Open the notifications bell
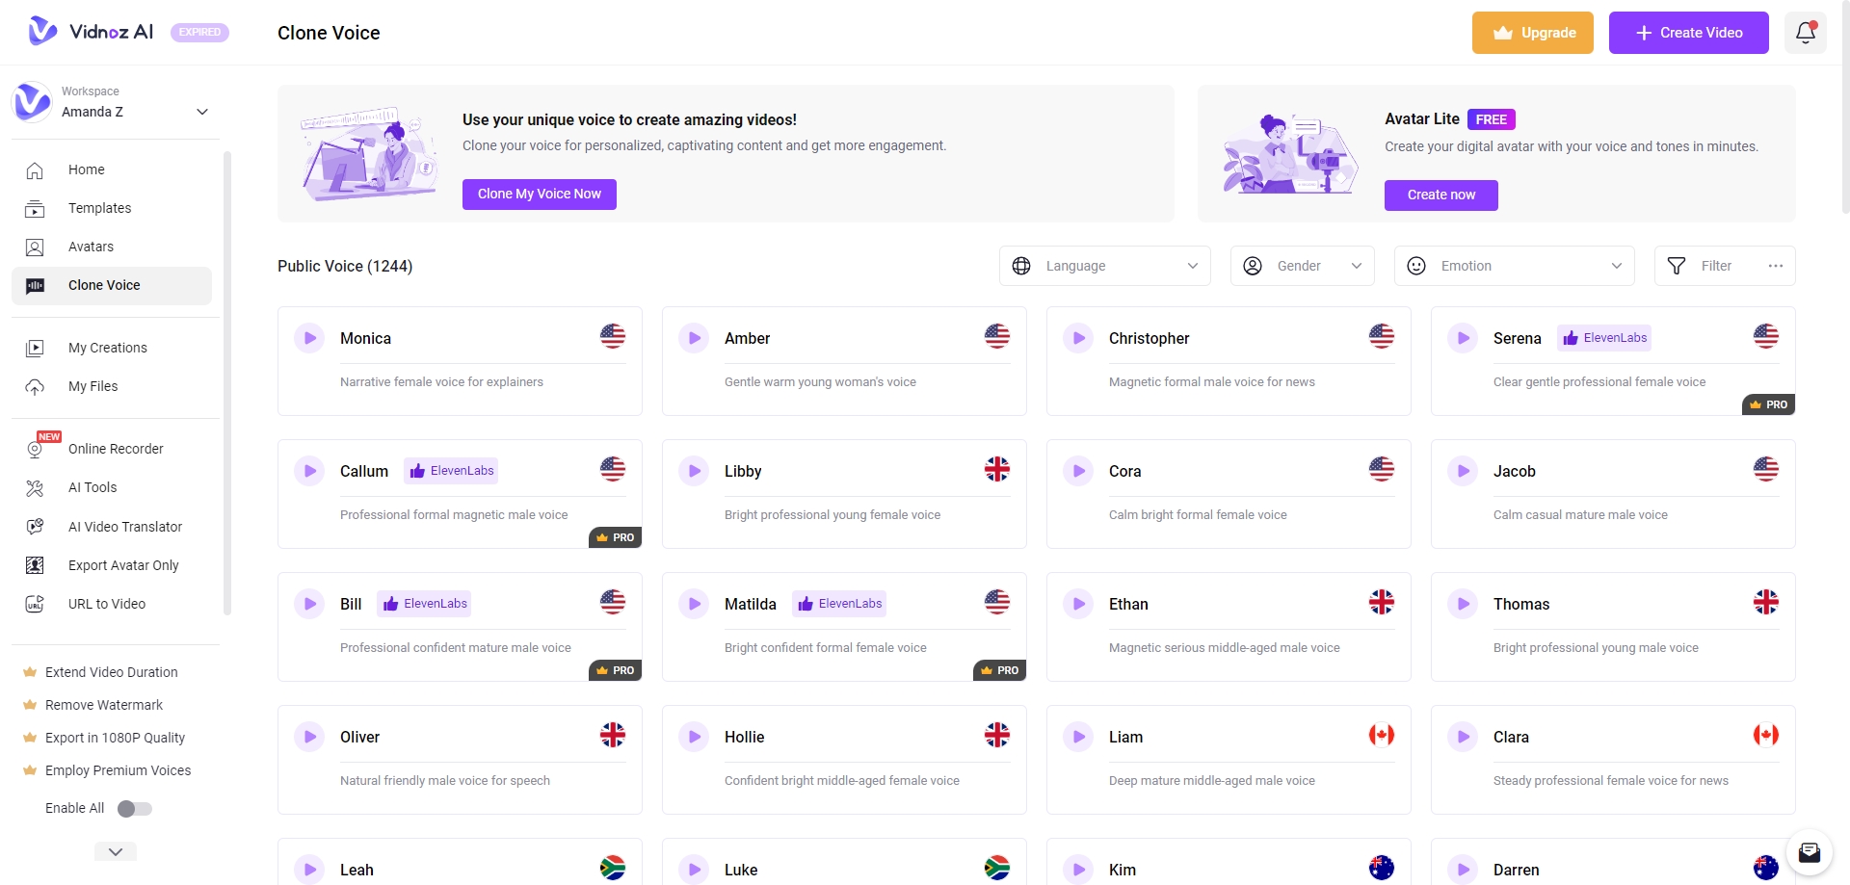1850x885 pixels. (1806, 33)
